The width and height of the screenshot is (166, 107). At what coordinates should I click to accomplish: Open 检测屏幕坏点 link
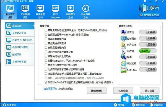tap(50, 88)
